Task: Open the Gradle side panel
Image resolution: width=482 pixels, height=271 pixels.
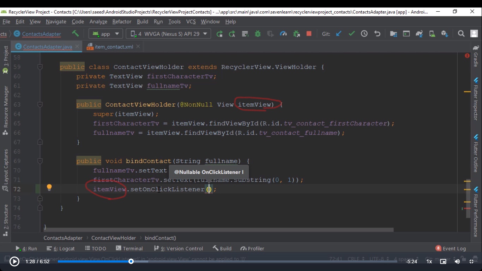Action: tap(476, 56)
